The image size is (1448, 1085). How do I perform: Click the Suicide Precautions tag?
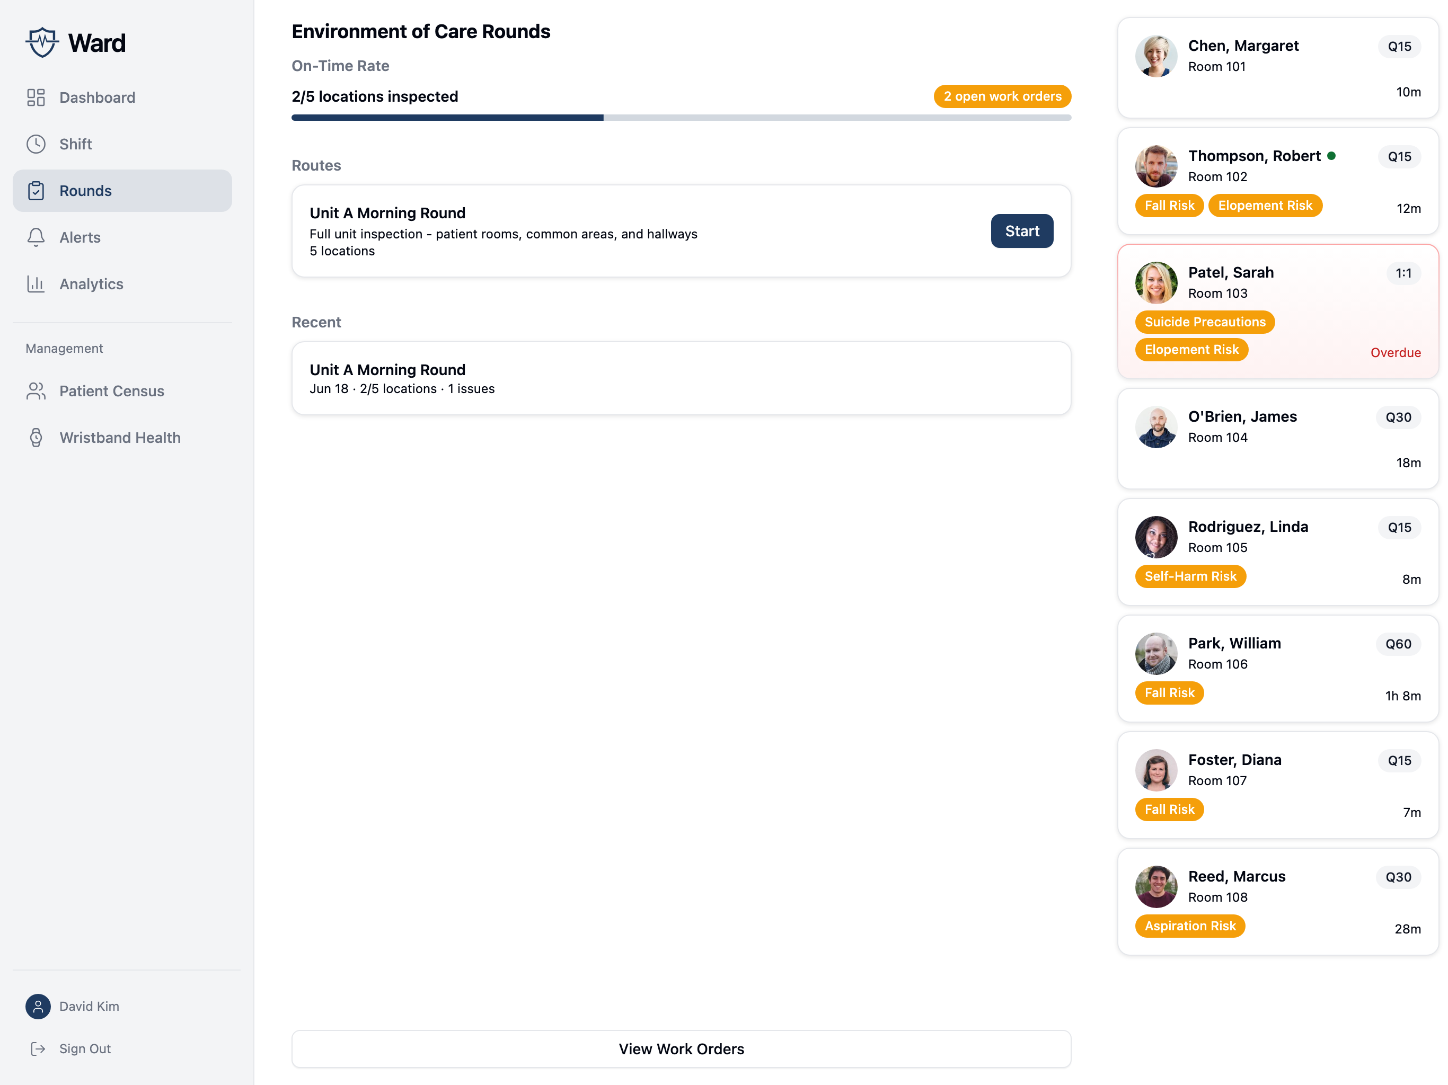1205,322
